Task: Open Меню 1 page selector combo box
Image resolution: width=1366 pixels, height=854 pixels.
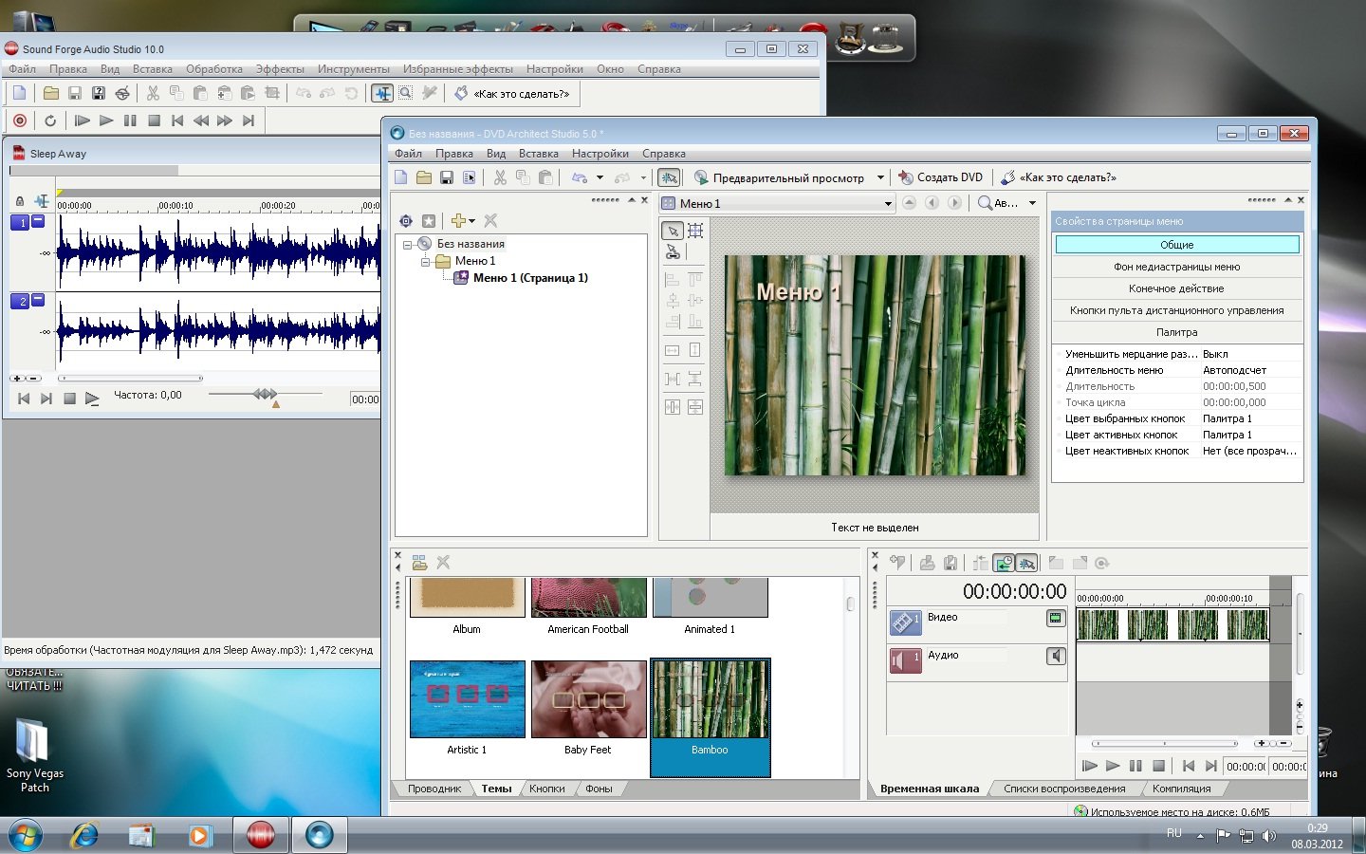Action: pyautogui.click(x=777, y=203)
